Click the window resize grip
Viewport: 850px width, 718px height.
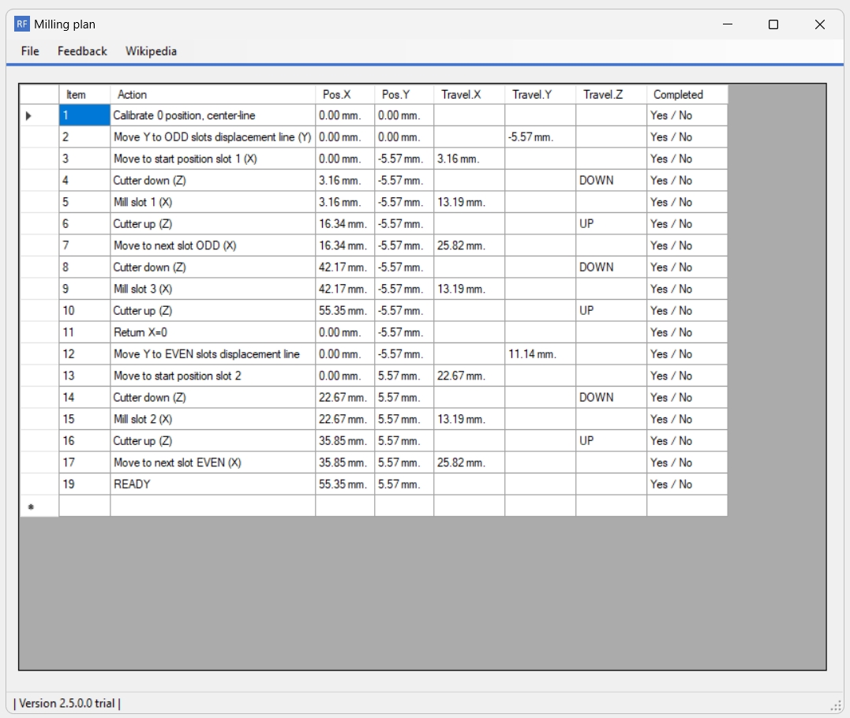coord(837,703)
